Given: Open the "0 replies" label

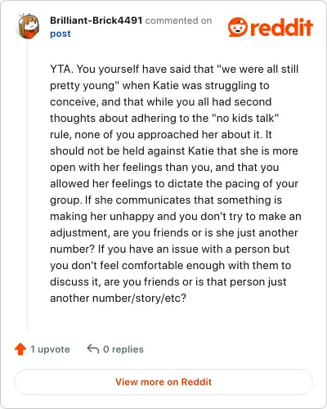Looking at the screenshot, I should point(123,349).
